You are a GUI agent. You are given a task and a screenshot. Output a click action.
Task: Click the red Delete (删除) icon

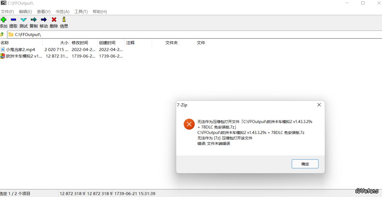54,20
